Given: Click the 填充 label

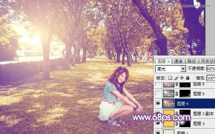Looking at the screenshot, I should pyautogui.click(x=201, y=78).
